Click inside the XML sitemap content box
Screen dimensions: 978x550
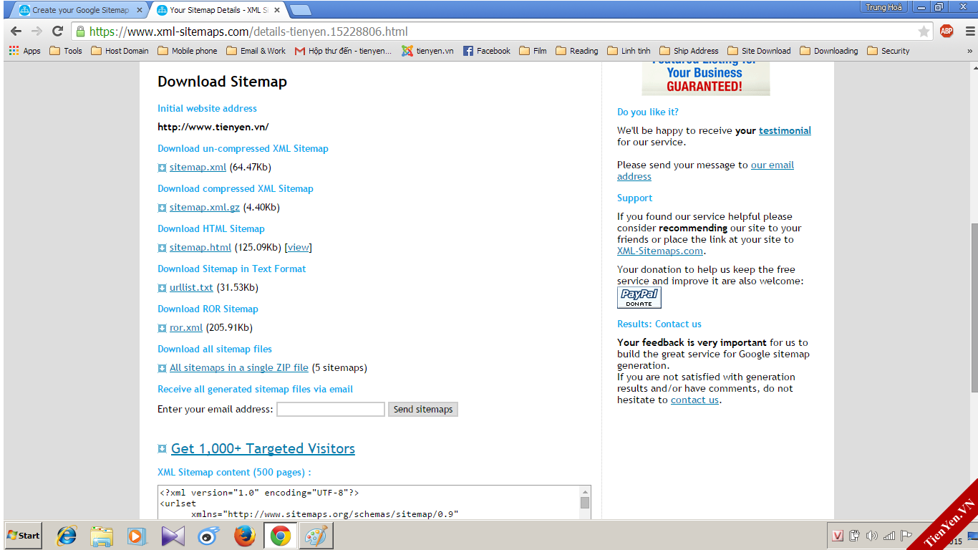coord(369,502)
